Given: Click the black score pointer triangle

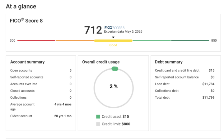Looking at the screenshot, I should (x=113, y=37).
